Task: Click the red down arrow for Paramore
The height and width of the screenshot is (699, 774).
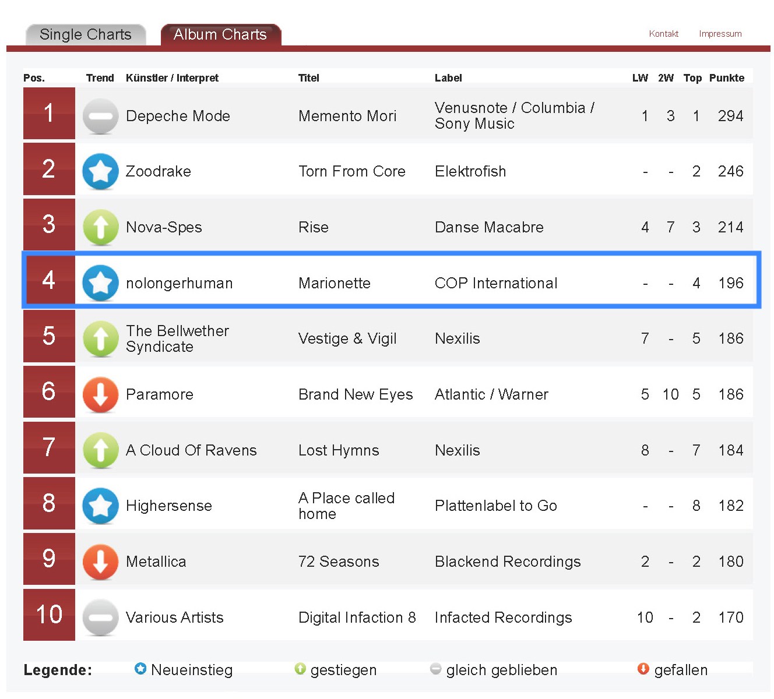Action: tap(100, 394)
